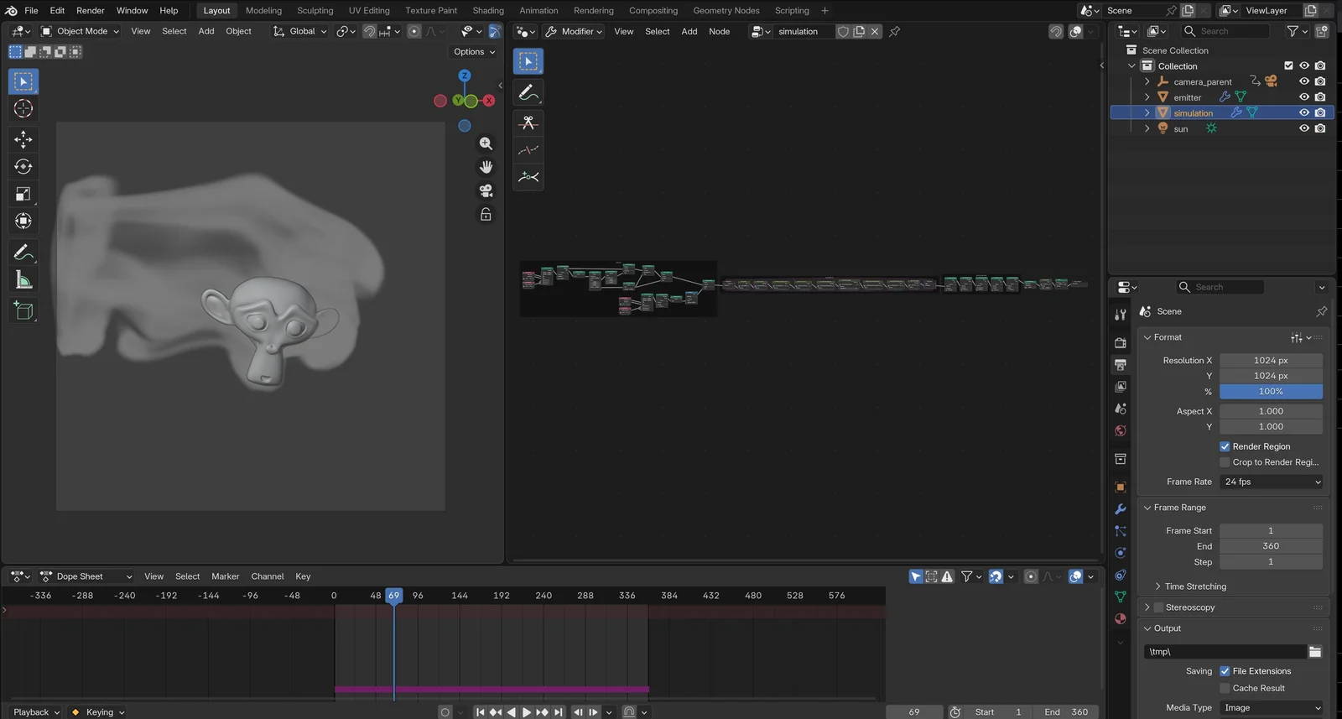Open the Options dropdown in viewport
The width and height of the screenshot is (1342, 719).
click(x=475, y=52)
